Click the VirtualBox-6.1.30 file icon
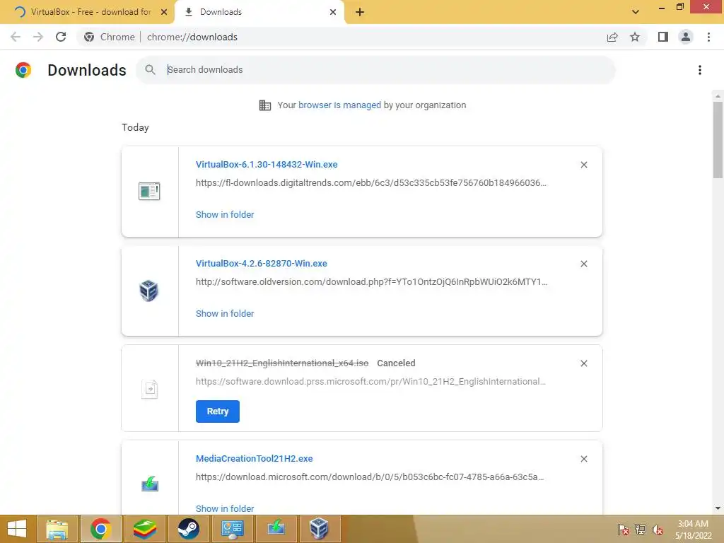The width and height of the screenshot is (724, 543). click(x=149, y=191)
